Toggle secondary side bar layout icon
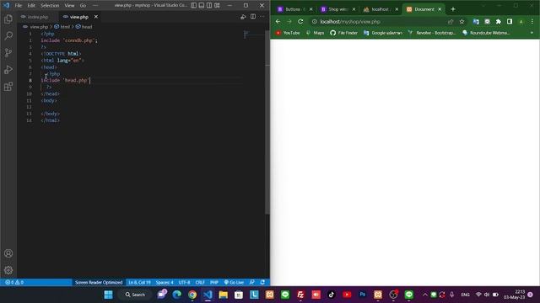The height and width of the screenshot is (303, 540). pyautogui.click(x=209, y=6)
